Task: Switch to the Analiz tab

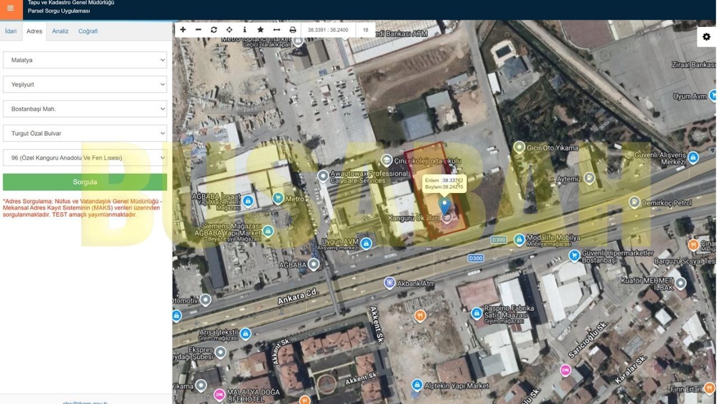Action: point(60,31)
